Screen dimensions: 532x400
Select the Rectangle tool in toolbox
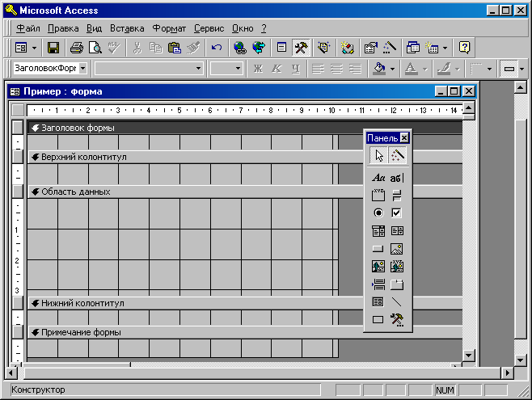click(378, 319)
